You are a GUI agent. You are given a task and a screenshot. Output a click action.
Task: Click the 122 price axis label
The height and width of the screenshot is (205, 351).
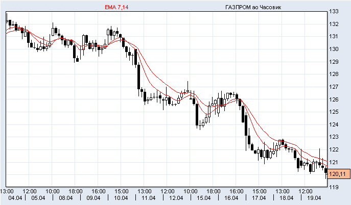[334, 149]
